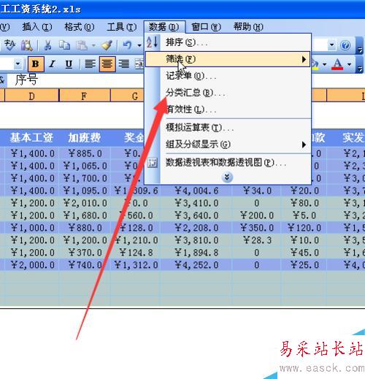Viewport: 365px width, 379px height.
Task: Click cell with ￥1,700.0
Action: click(x=85, y=178)
